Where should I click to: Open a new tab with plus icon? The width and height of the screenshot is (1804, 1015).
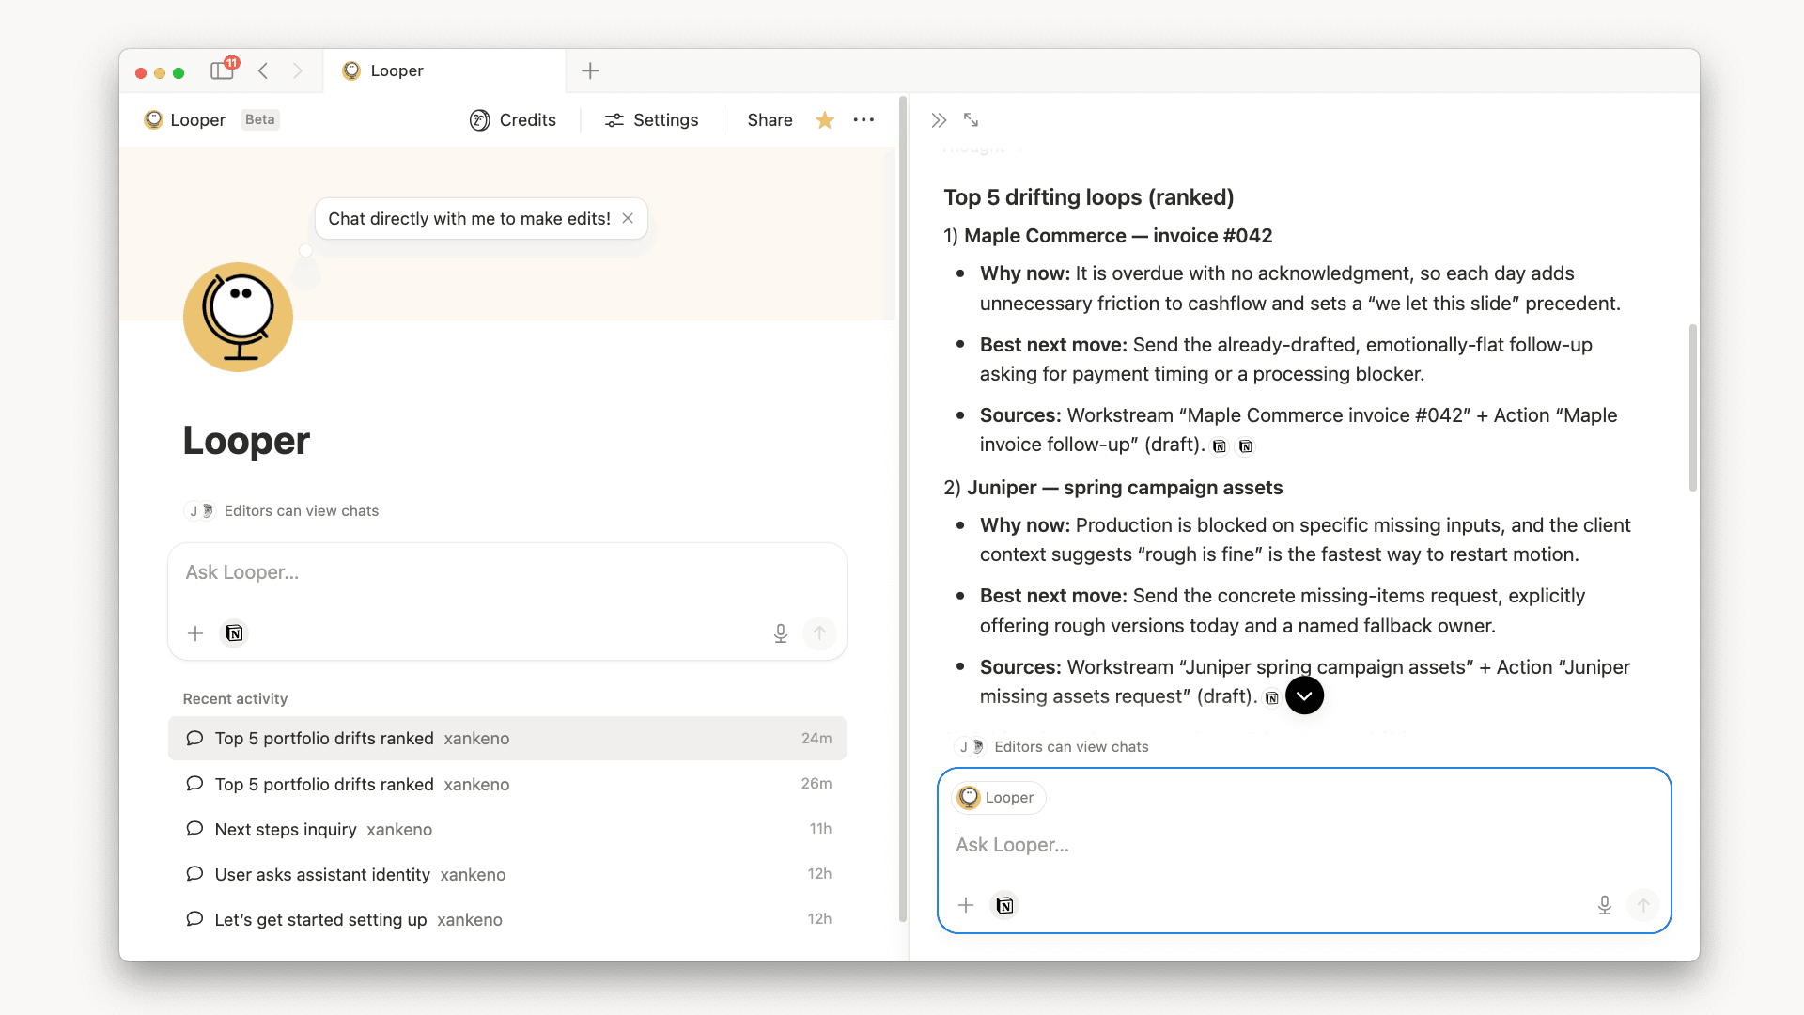[x=590, y=70]
